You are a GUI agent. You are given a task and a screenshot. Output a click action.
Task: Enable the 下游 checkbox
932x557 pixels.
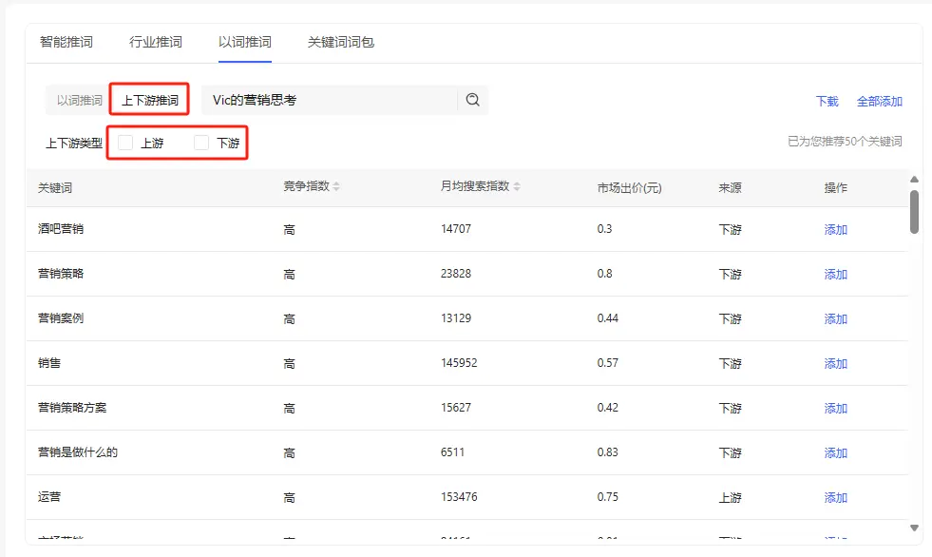pos(200,141)
